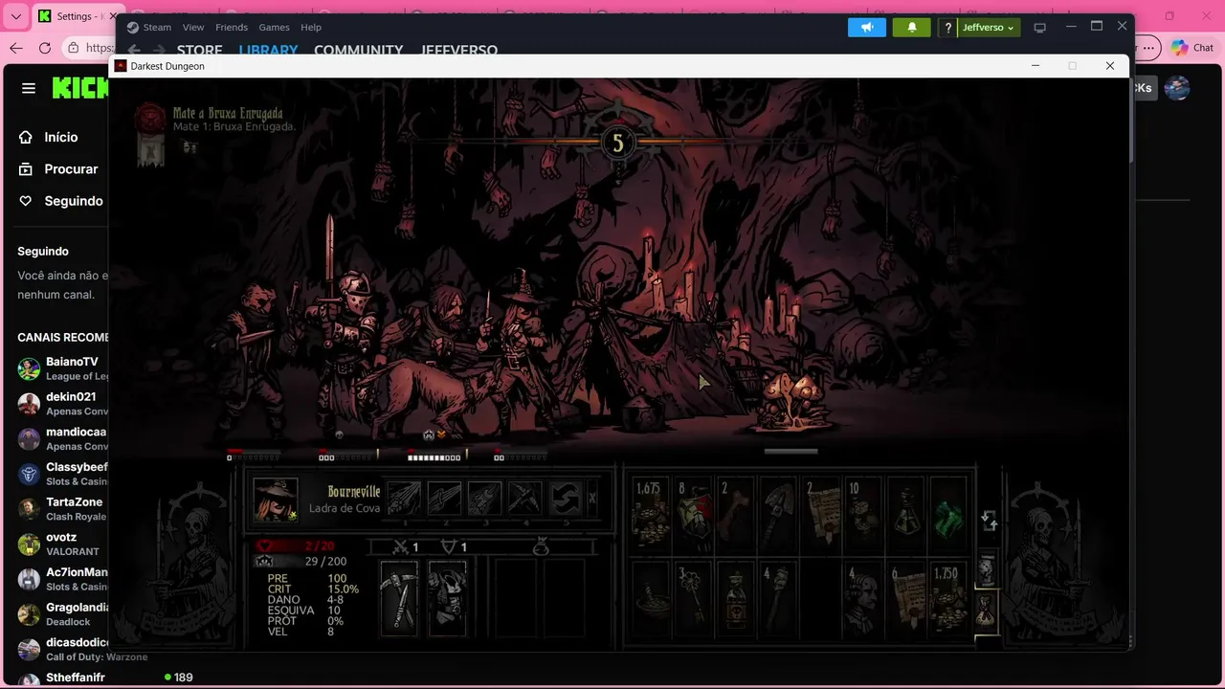The width and height of the screenshot is (1225, 689).
Task: Open the View menu in Steam
Action: tap(193, 27)
